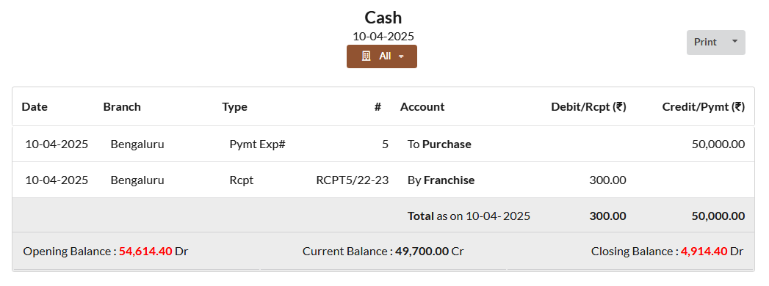
Task: Click the Debit/Rcpt column header
Action: tap(588, 107)
